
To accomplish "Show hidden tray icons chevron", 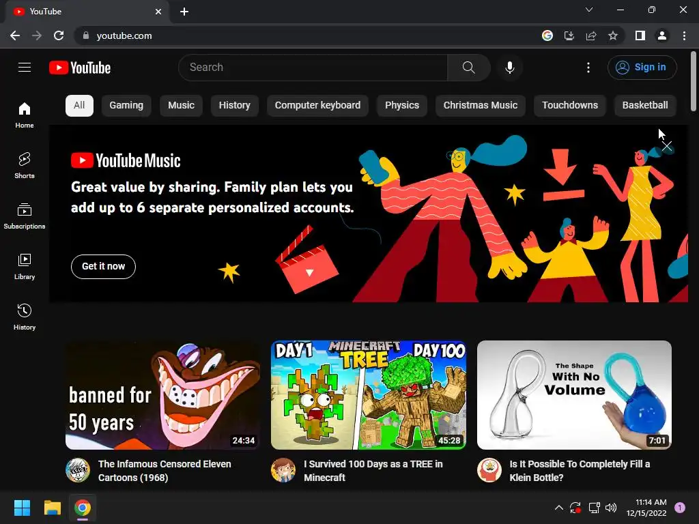I will tap(558, 508).
